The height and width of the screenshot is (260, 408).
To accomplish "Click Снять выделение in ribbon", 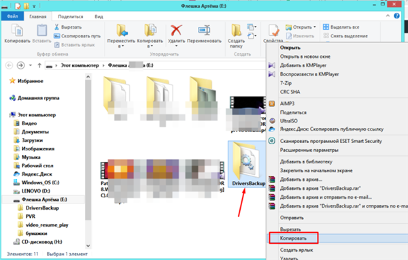I will tap(345, 36).
